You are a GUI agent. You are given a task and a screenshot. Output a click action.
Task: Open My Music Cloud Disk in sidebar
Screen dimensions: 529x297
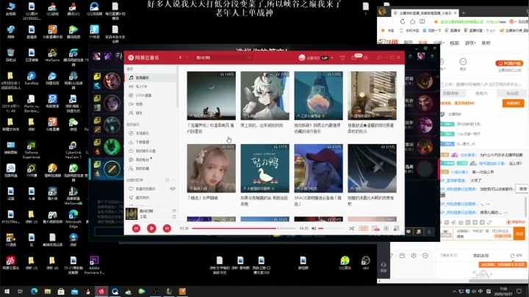click(151, 151)
